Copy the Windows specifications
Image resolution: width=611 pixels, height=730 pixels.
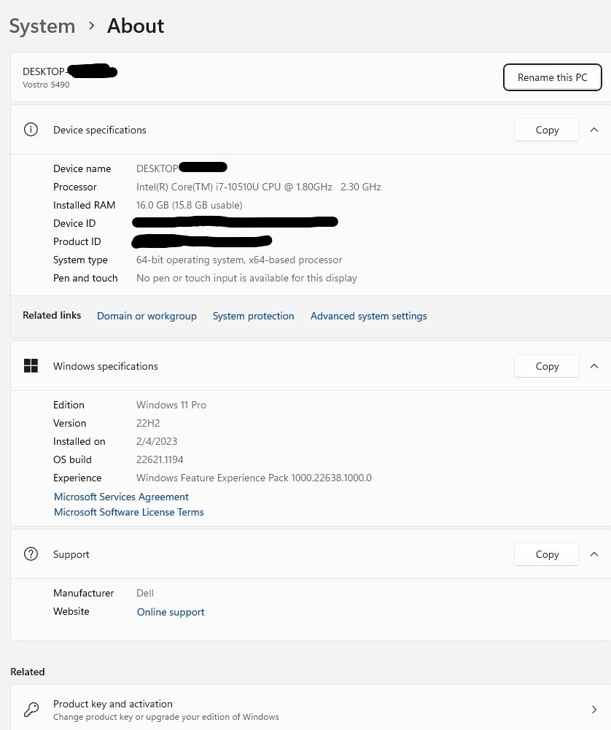point(547,366)
